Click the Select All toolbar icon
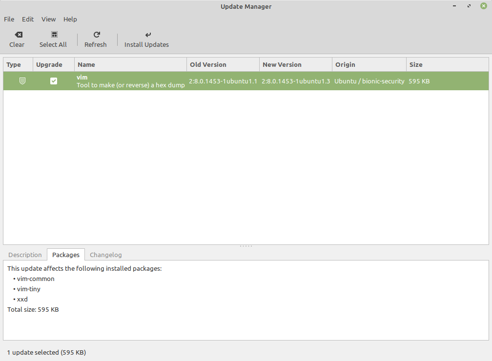The image size is (492, 361). point(54,35)
